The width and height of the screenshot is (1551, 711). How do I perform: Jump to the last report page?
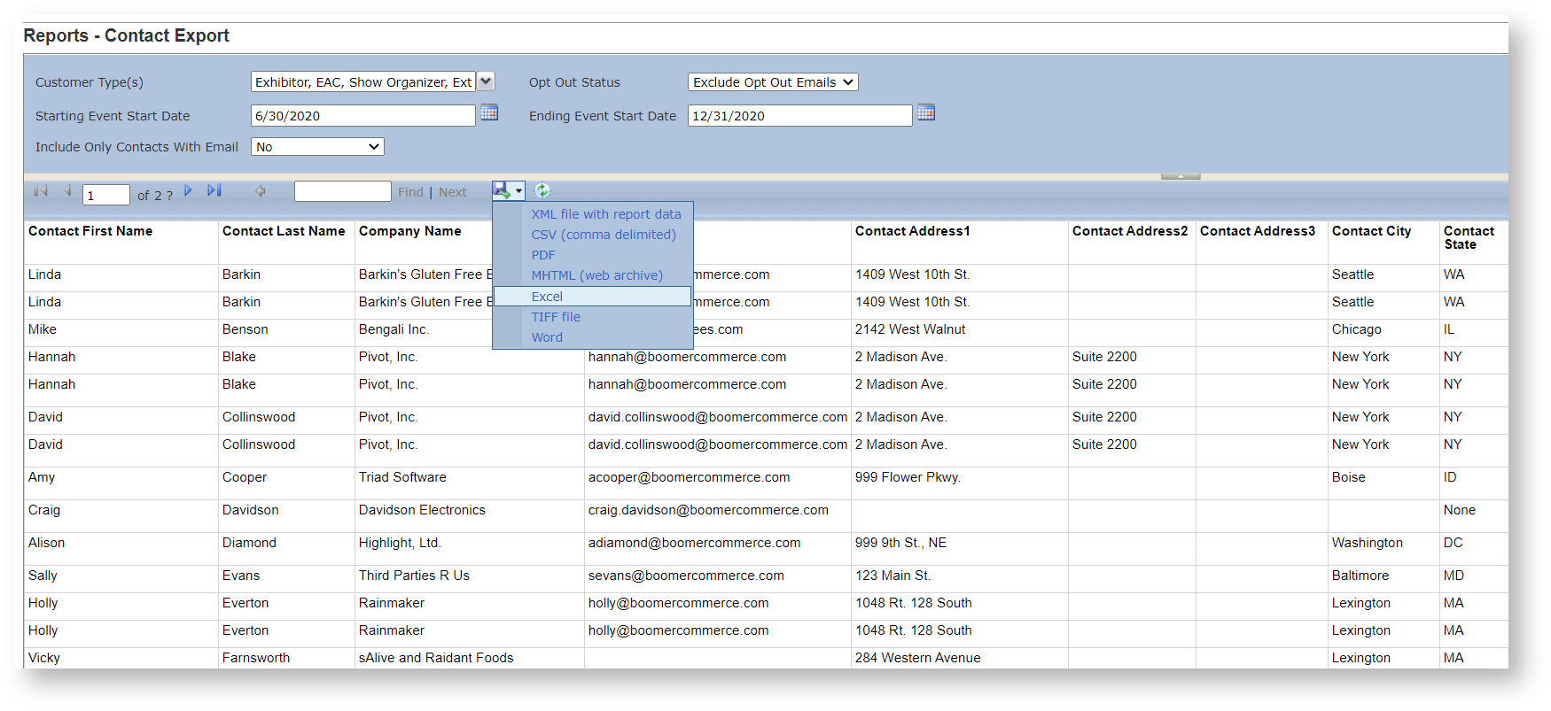click(x=214, y=190)
